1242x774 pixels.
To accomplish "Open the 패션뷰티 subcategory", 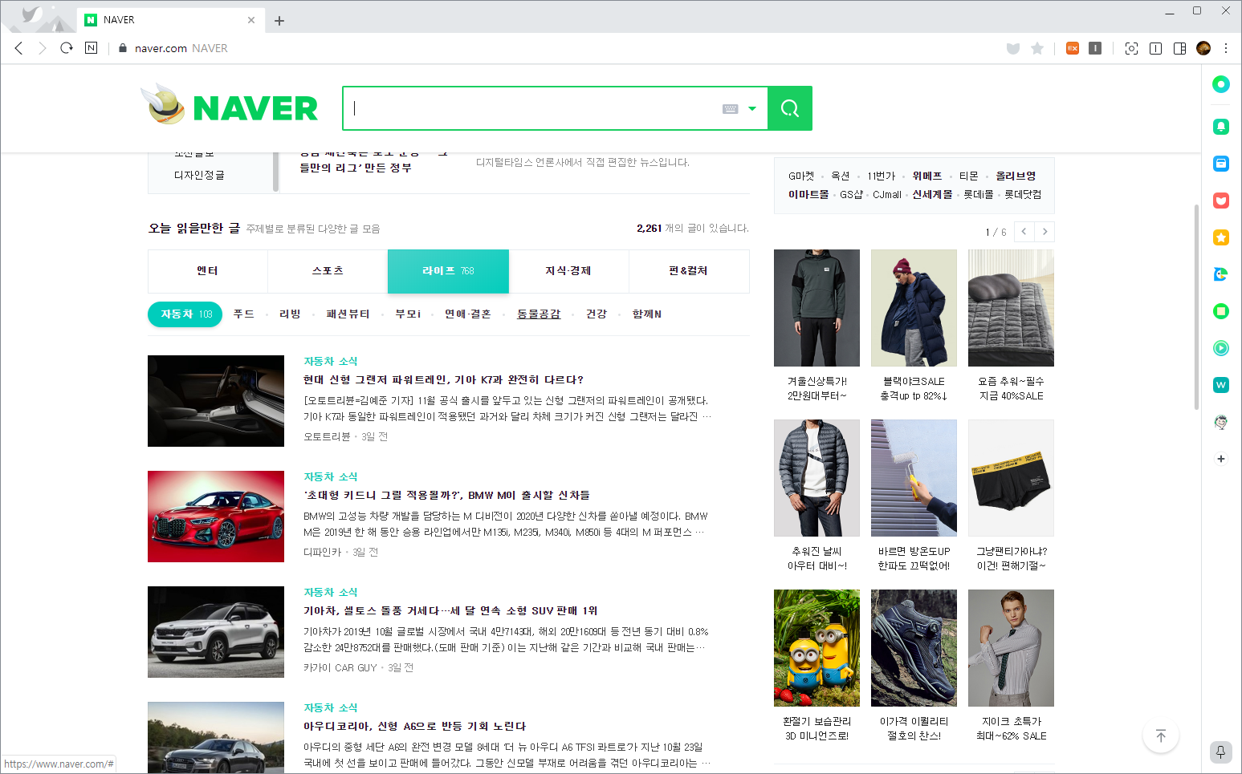I will point(348,314).
